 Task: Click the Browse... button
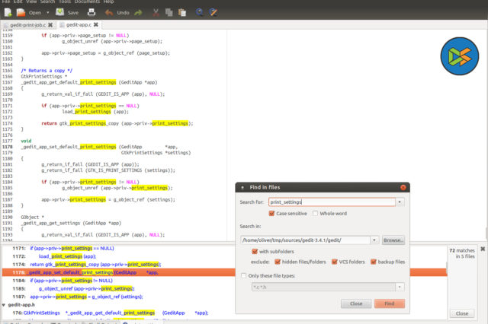[x=393, y=240]
